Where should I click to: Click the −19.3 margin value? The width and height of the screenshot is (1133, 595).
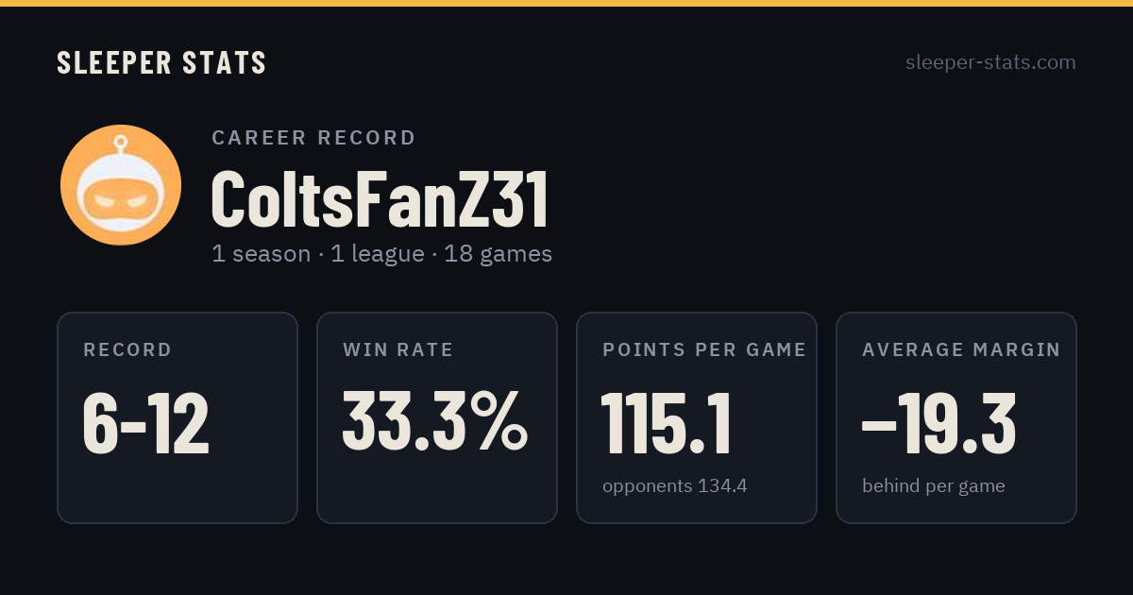click(939, 423)
